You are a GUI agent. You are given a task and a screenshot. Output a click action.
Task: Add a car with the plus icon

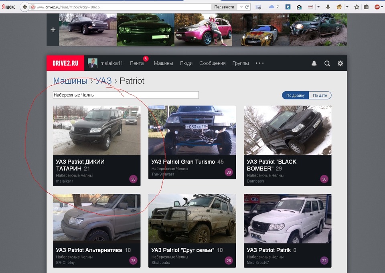[53, 30]
